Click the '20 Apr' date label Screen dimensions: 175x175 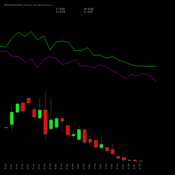click(x=5, y=167)
